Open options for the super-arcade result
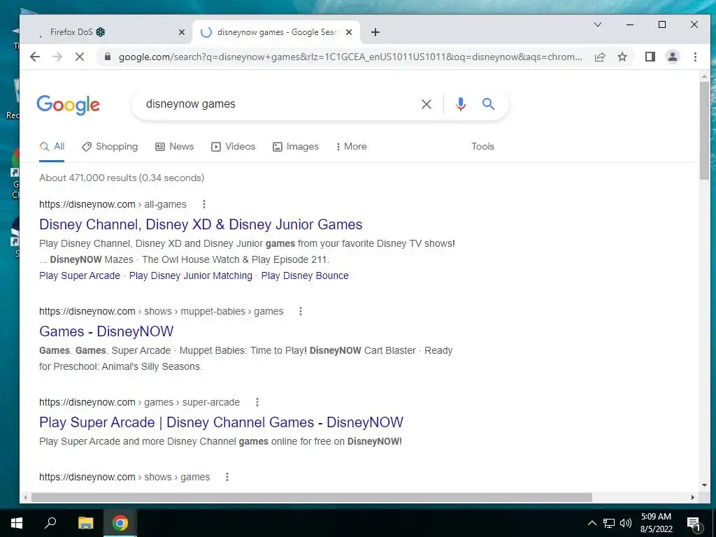The width and height of the screenshot is (716, 537). pos(257,402)
